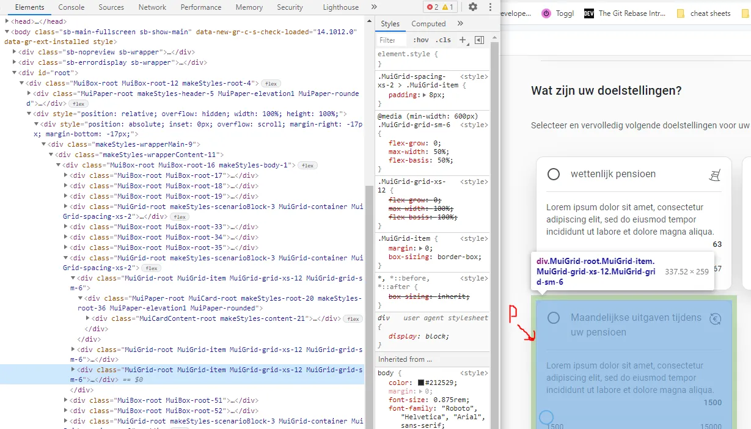The image size is (751, 429).
Task: Click the Toggl bookmark icon
Action: (546, 13)
